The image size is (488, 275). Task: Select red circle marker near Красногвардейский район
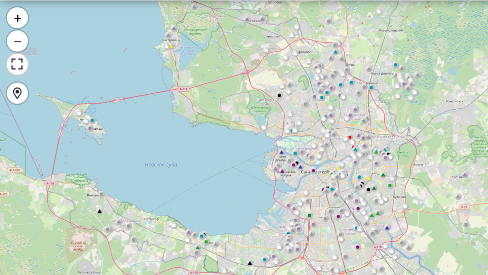click(x=350, y=137)
